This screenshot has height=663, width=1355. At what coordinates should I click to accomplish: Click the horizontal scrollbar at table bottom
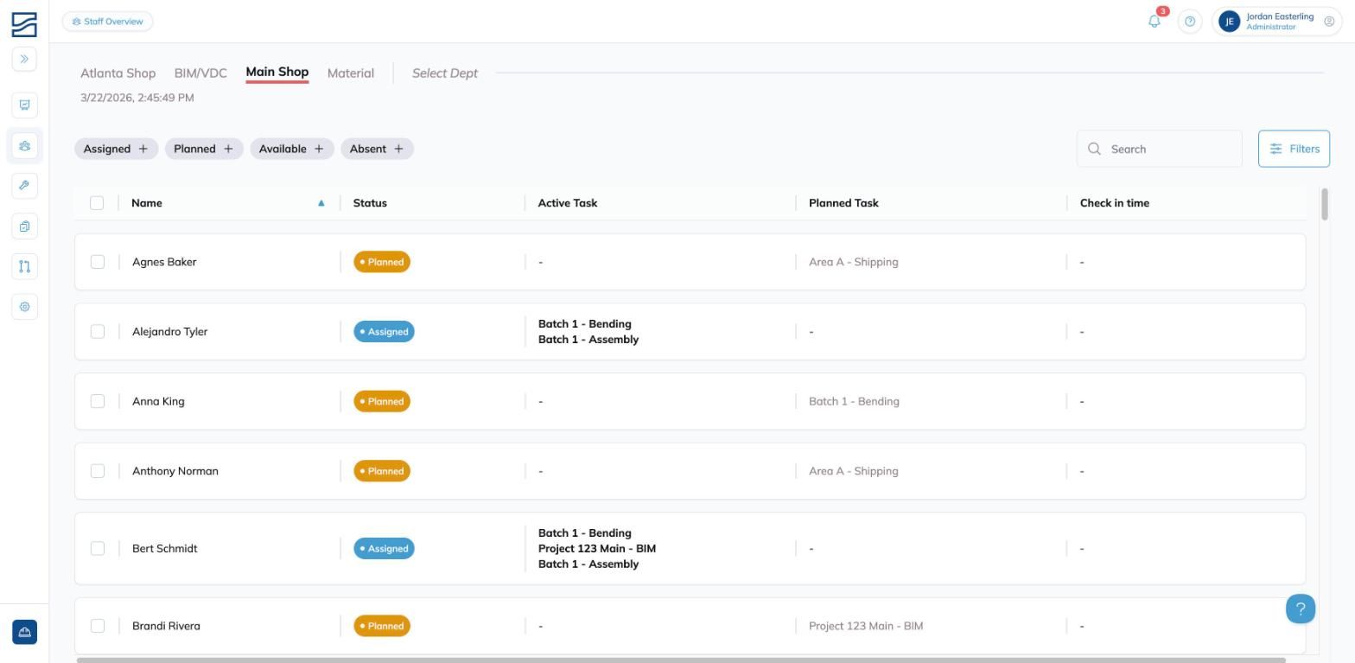681,660
